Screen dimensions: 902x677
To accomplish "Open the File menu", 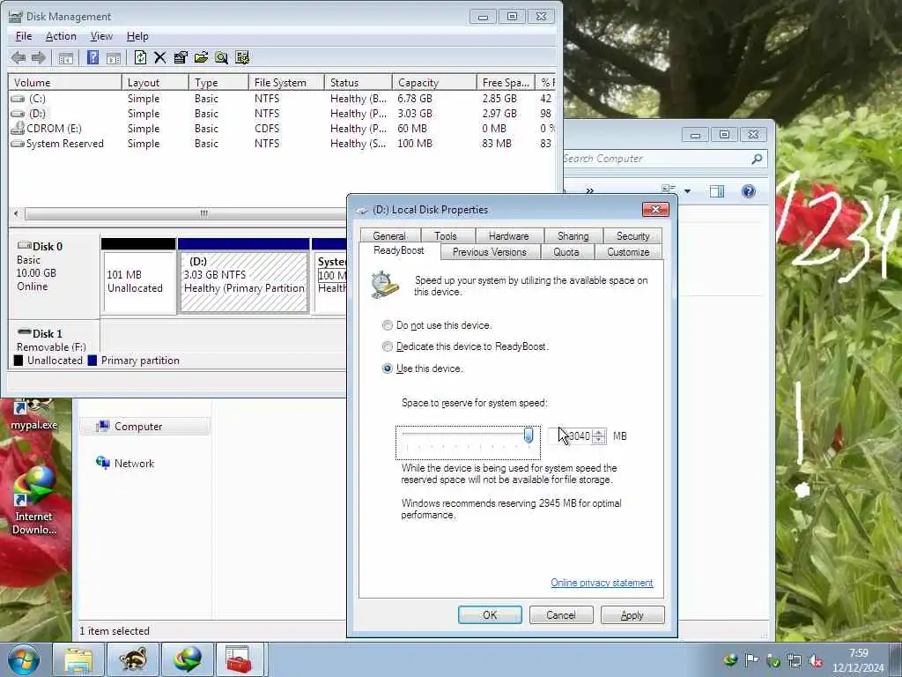I will [x=24, y=36].
